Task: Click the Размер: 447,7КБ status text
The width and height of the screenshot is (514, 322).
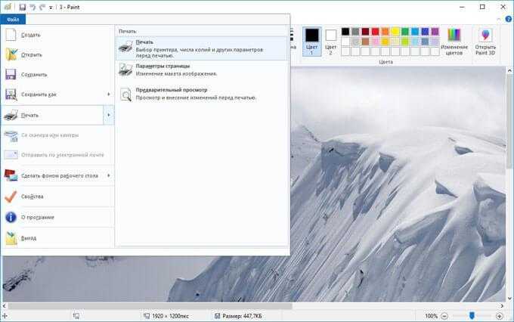Action: (242, 316)
